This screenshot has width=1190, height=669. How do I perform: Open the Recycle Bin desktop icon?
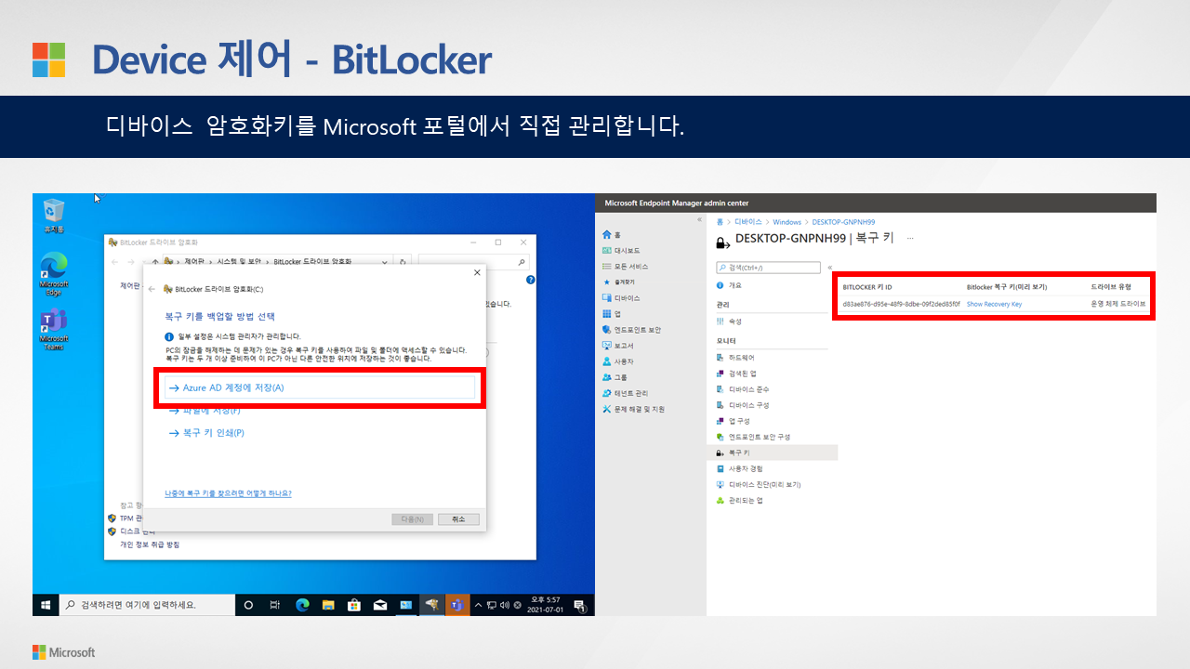(54, 216)
